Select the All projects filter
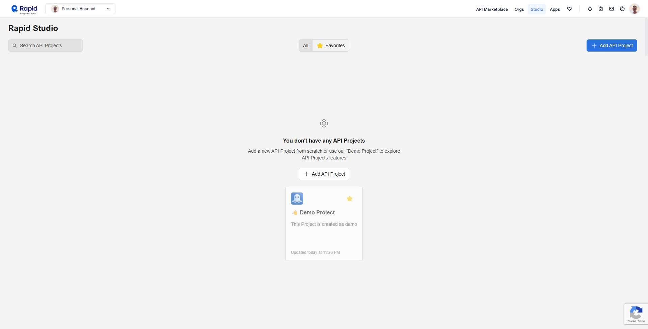Screen dimensions: 648x329 (305, 46)
